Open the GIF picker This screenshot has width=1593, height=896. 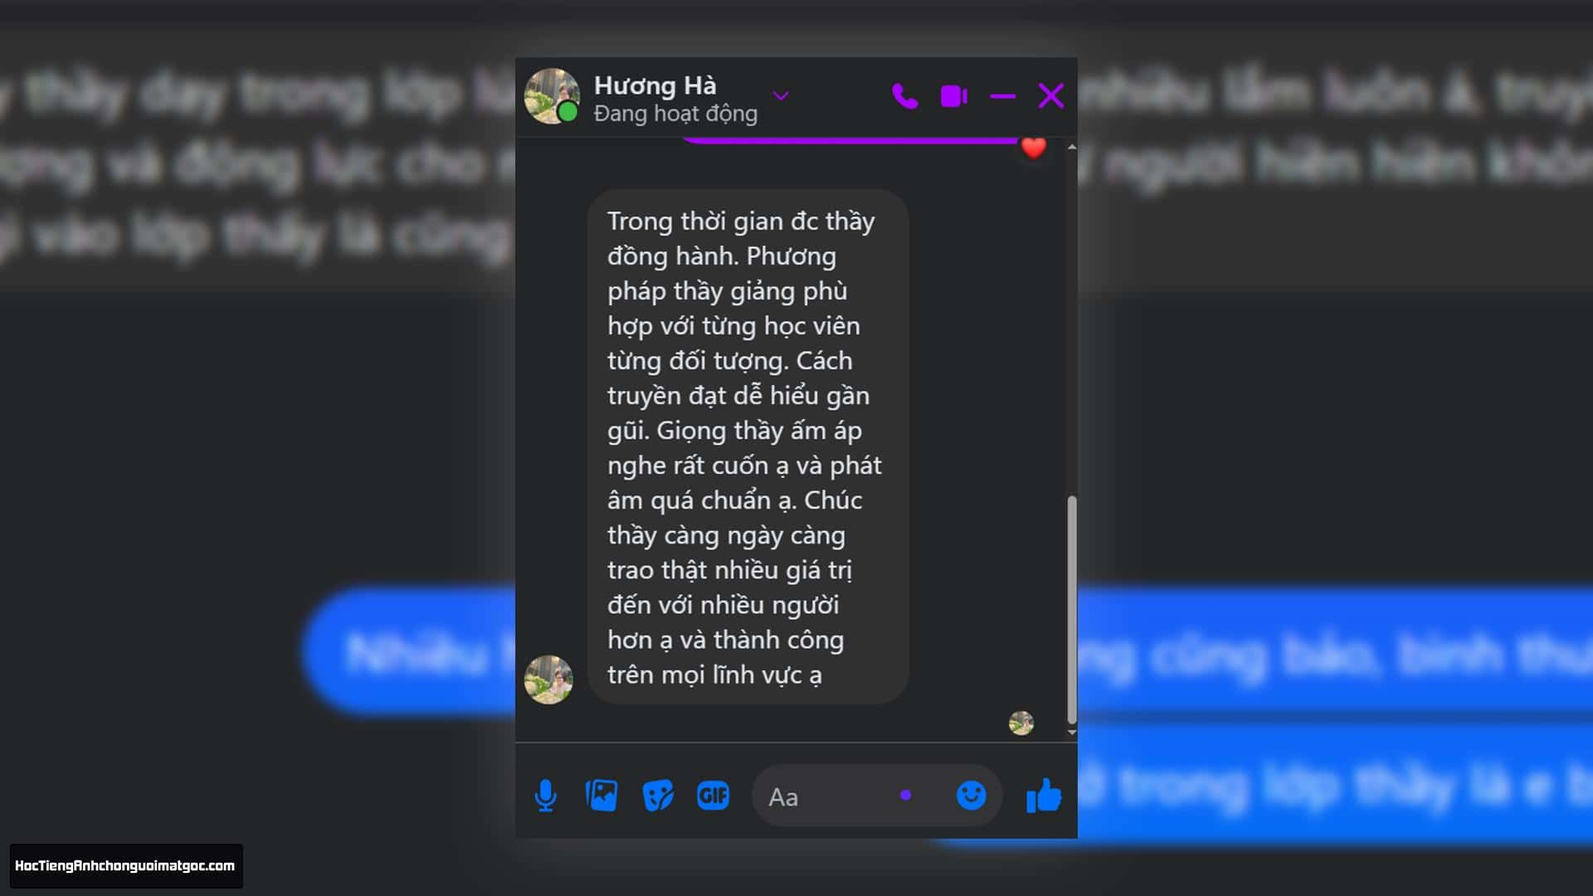tap(713, 796)
